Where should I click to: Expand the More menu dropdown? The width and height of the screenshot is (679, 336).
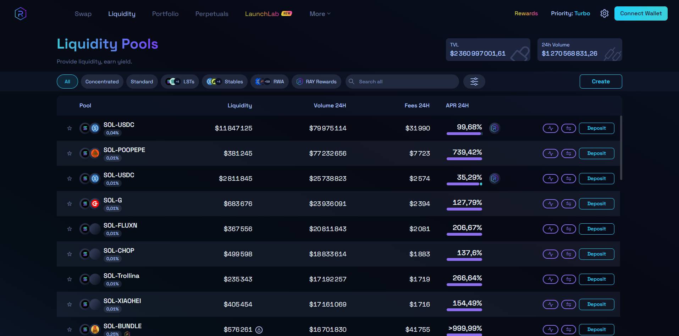click(x=320, y=14)
